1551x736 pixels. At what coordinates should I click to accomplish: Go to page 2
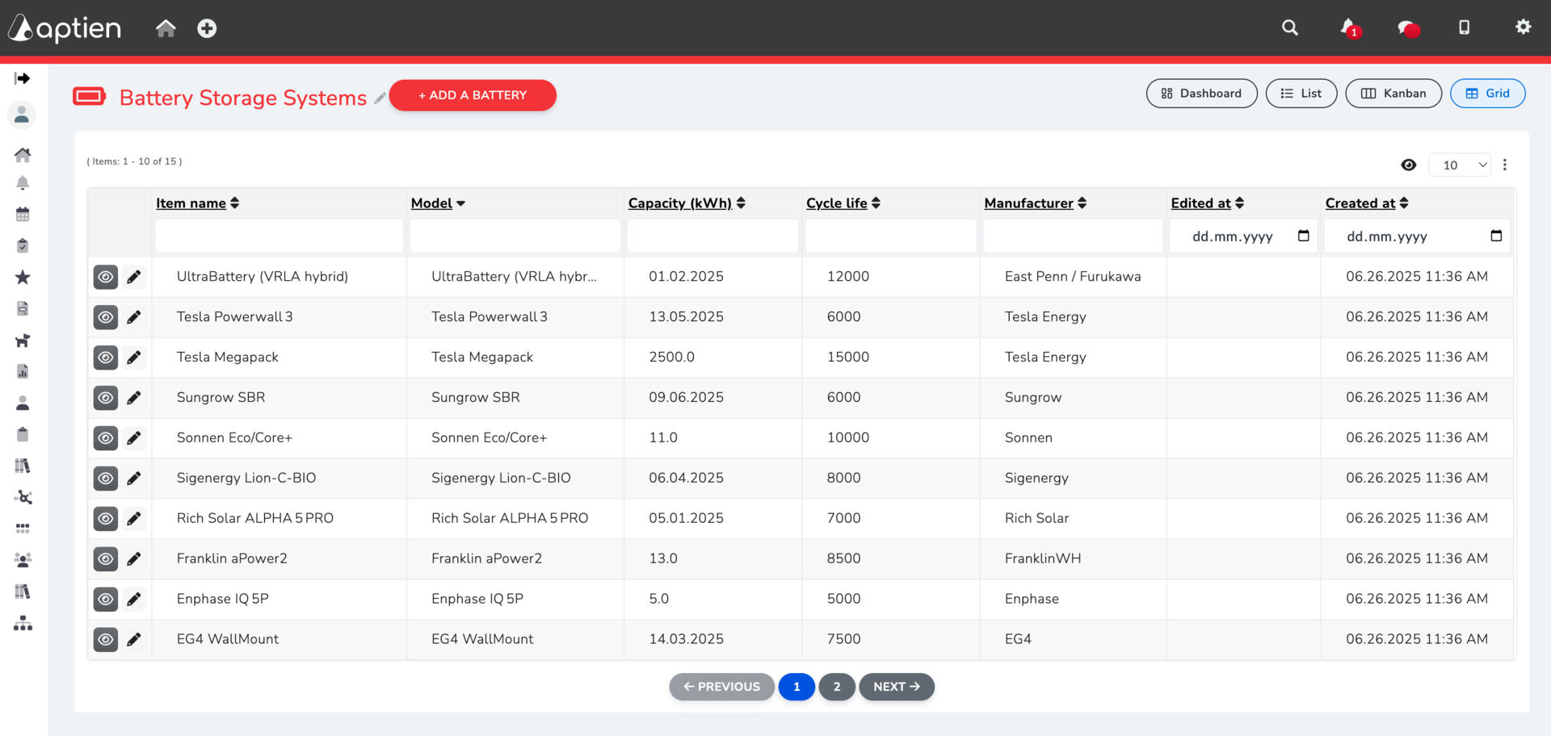click(x=837, y=687)
